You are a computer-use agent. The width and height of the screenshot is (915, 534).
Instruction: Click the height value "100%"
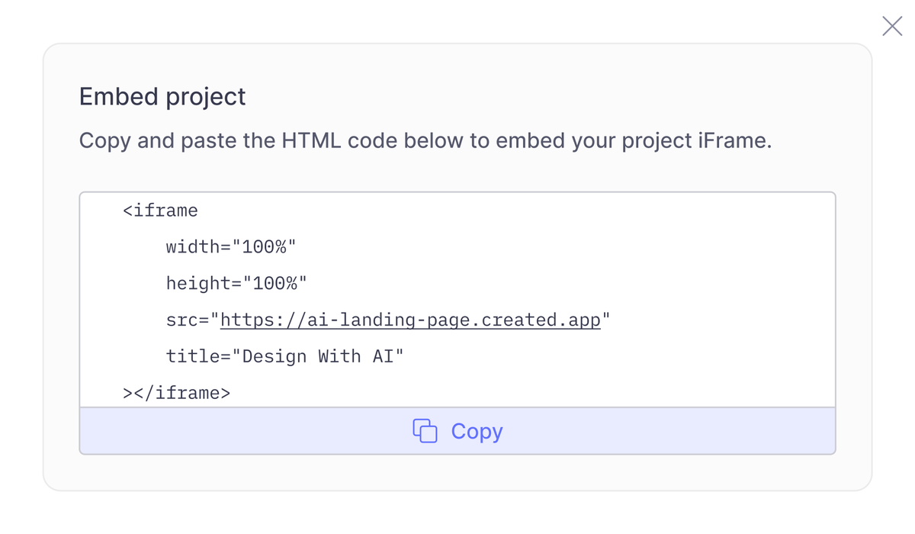click(275, 284)
